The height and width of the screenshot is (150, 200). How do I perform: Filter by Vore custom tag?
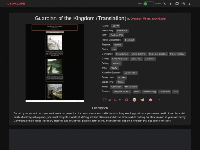(x=176, y=92)
